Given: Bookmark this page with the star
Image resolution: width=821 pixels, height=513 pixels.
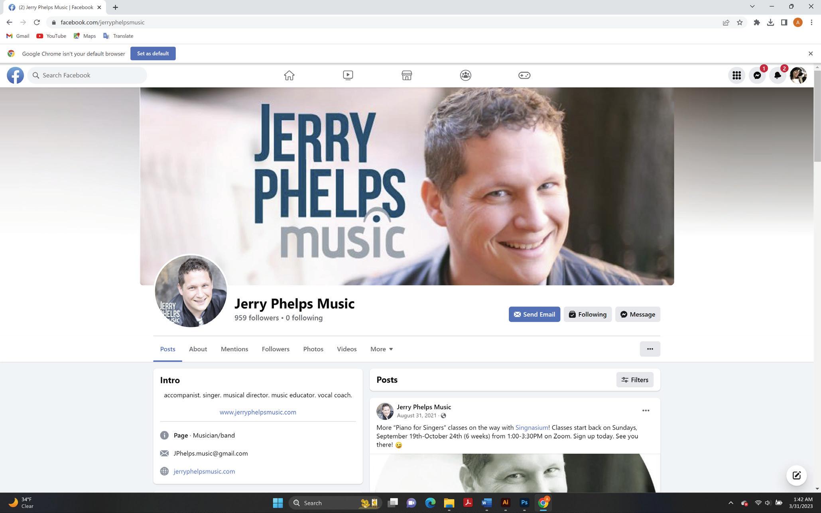Looking at the screenshot, I should point(740,22).
